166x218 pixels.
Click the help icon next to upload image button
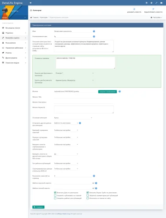click(x=120, y=92)
